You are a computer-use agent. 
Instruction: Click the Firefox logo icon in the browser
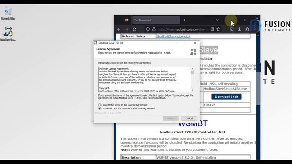(x=127, y=20)
